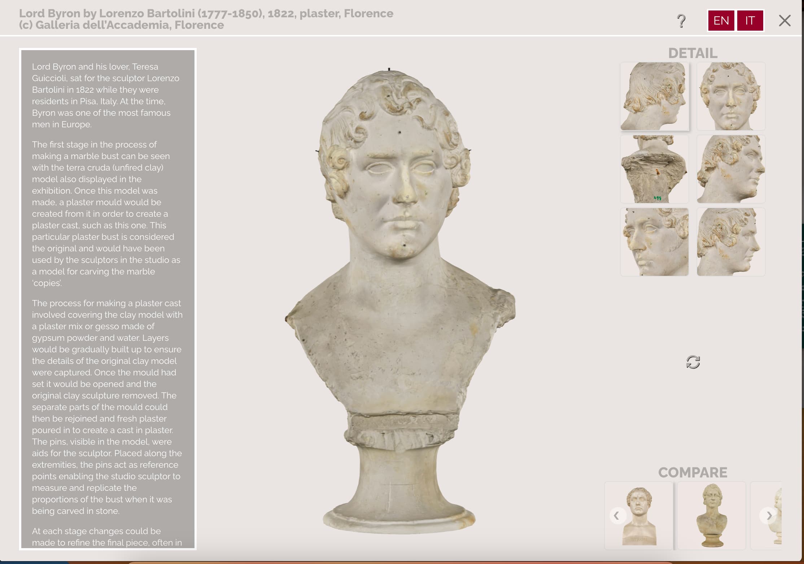Image resolution: width=804 pixels, height=564 pixels.
Task: Collapse back to previous Compare items with left chevron
Action: [x=618, y=516]
